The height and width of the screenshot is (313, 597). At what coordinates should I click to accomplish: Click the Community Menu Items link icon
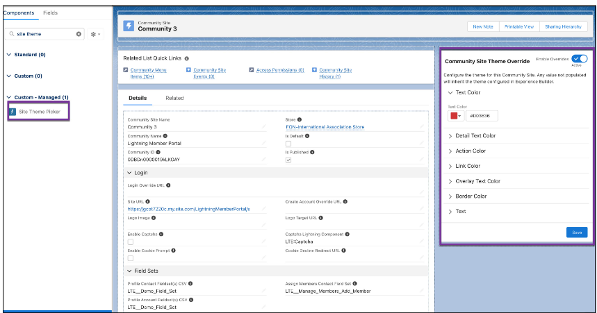click(x=126, y=70)
